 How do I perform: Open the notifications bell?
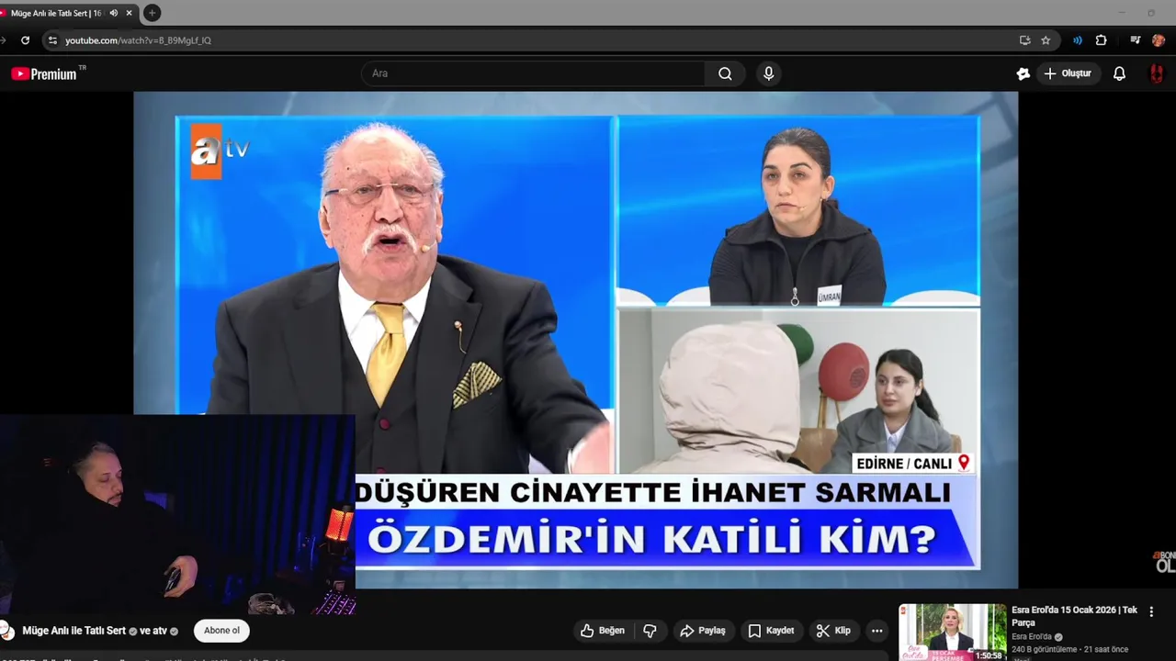click(1119, 73)
